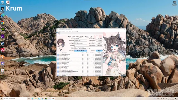Open the Windows Start menu
The width and height of the screenshot is (178, 100).
[x=2, y=99]
